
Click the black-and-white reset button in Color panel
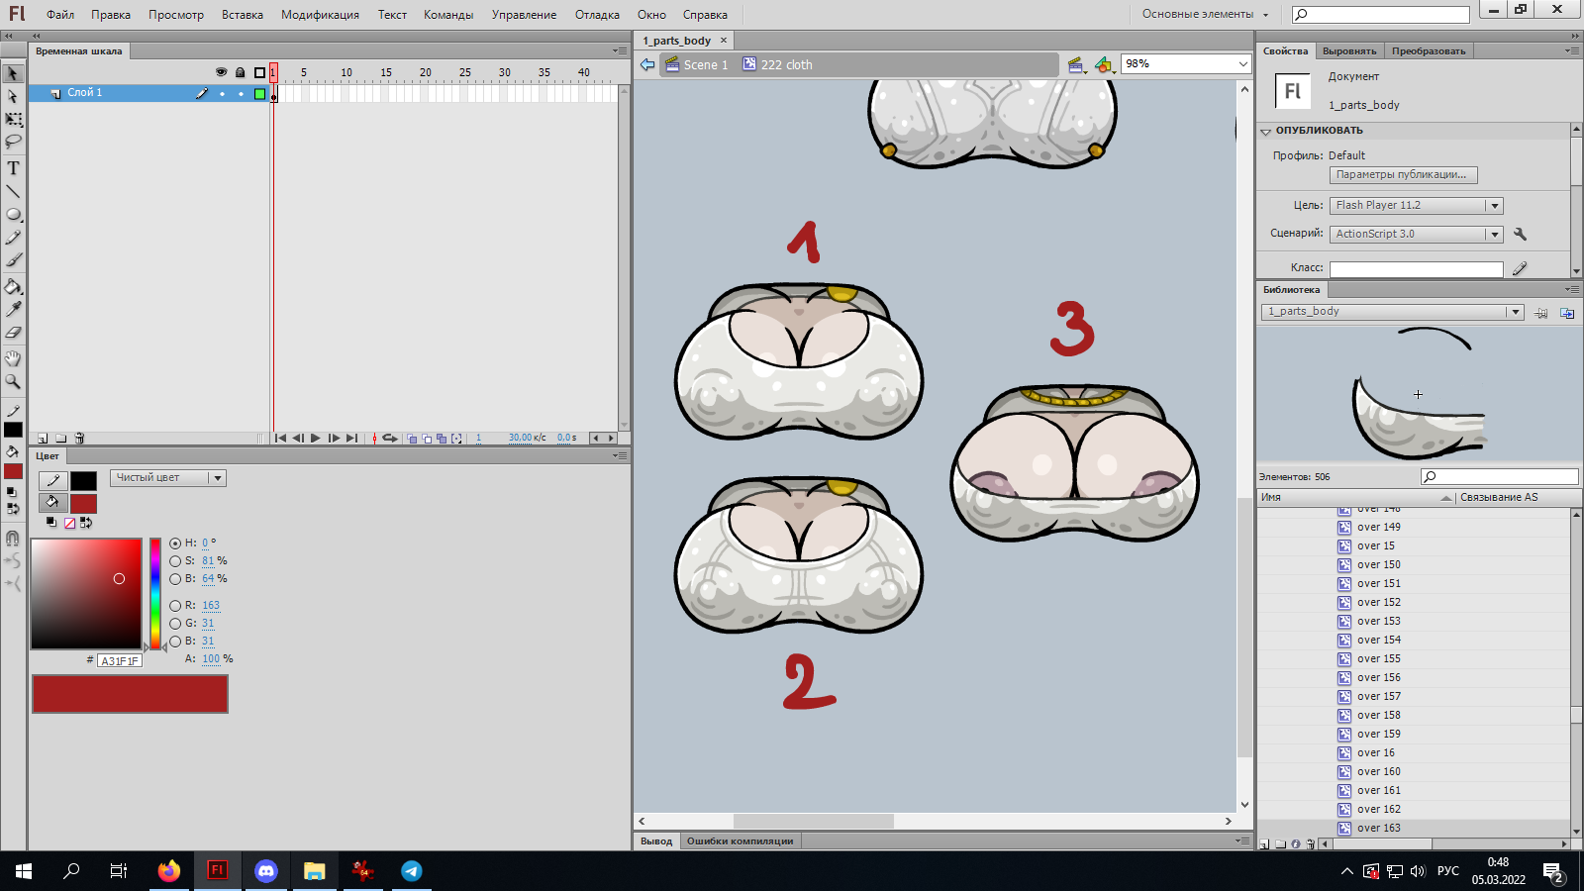[x=51, y=523]
